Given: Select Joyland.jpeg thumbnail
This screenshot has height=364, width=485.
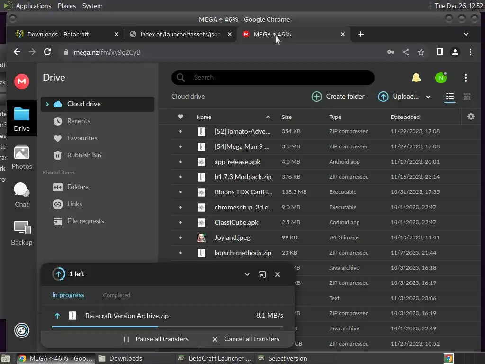Looking at the screenshot, I should tap(201, 238).
